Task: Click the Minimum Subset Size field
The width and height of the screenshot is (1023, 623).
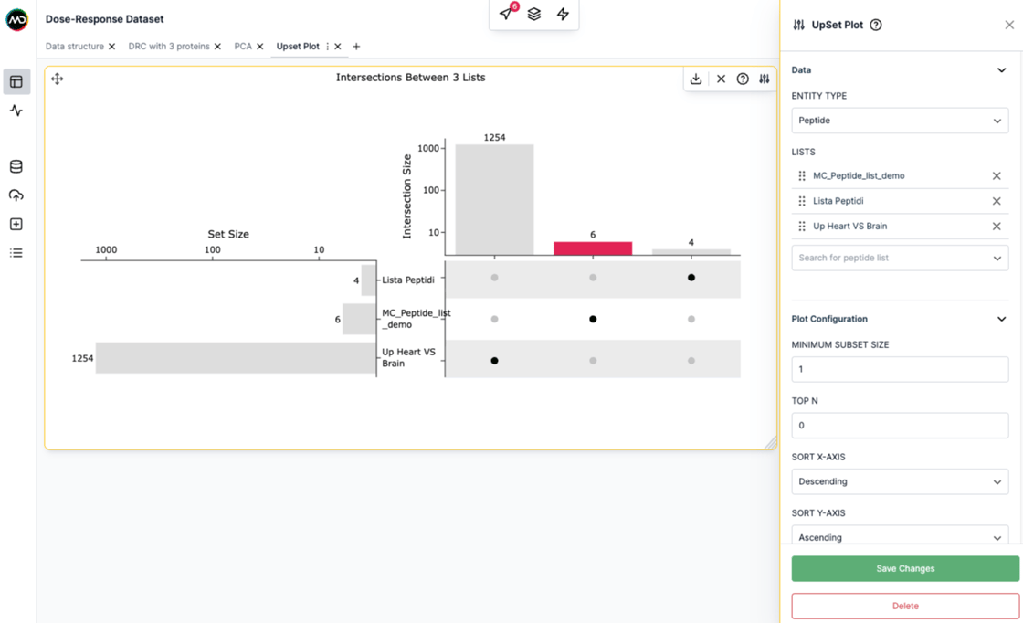Action: click(900, 369)
